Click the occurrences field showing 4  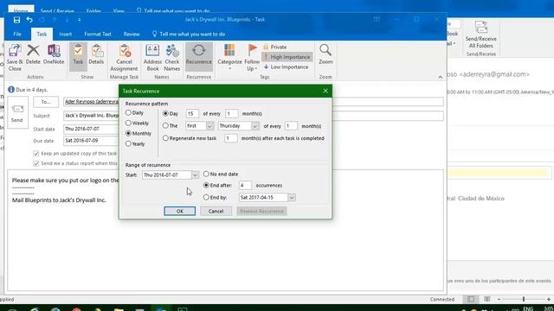point(245,185)
